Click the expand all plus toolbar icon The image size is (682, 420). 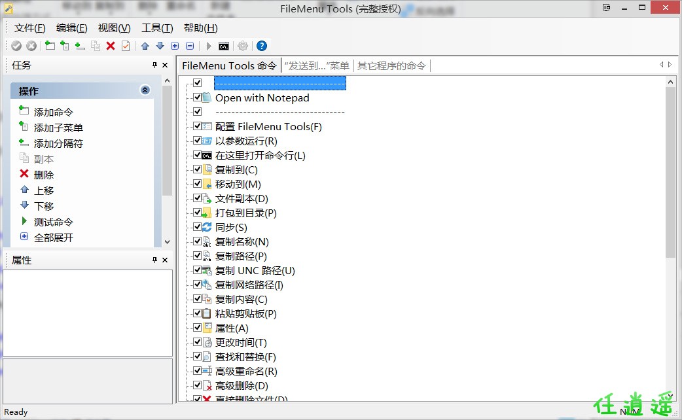coord(175,46)
